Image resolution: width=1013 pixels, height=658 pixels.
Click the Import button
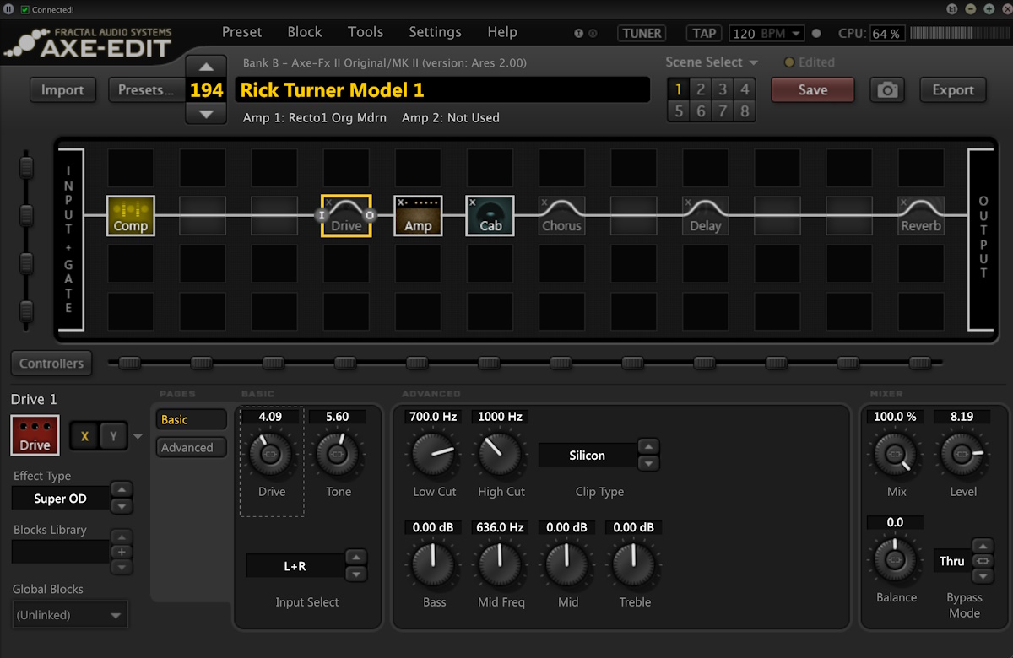pos(62,90)
